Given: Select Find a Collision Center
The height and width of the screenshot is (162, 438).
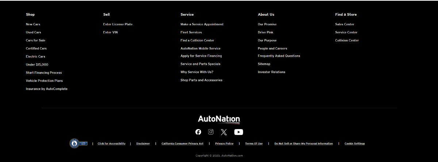Looking at the screenshot, I should pyautogui.click(x=197, y=41).
